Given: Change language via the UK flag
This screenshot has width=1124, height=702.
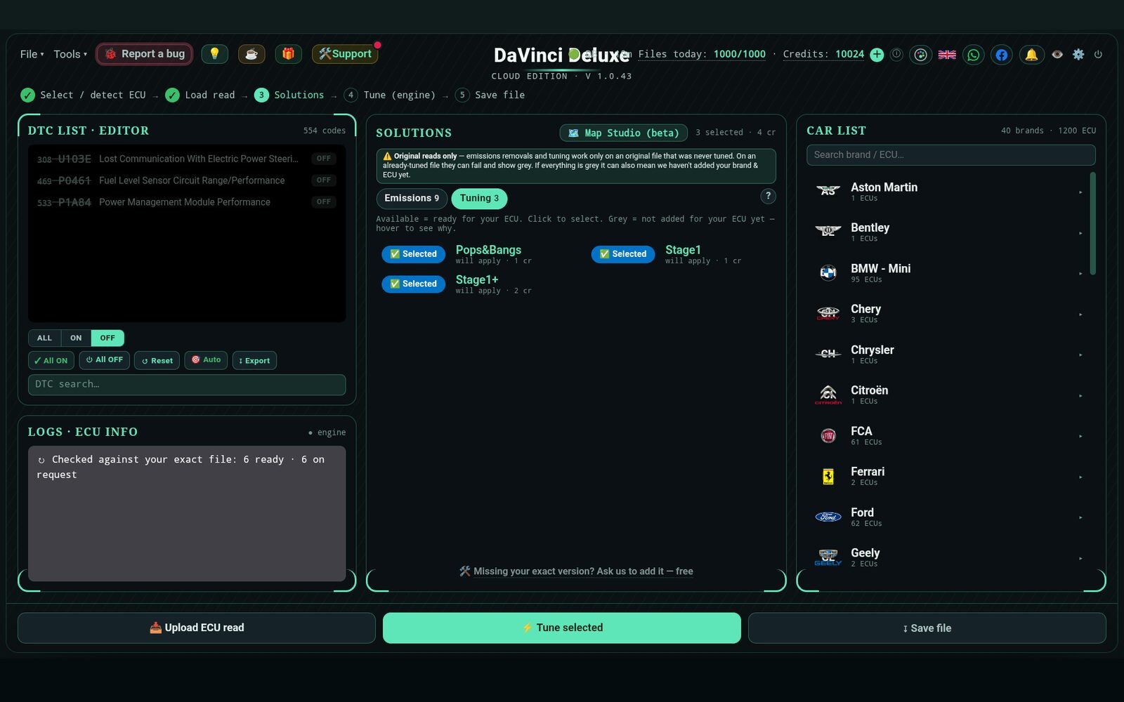Looking at the screenshot, I should 947,54.
